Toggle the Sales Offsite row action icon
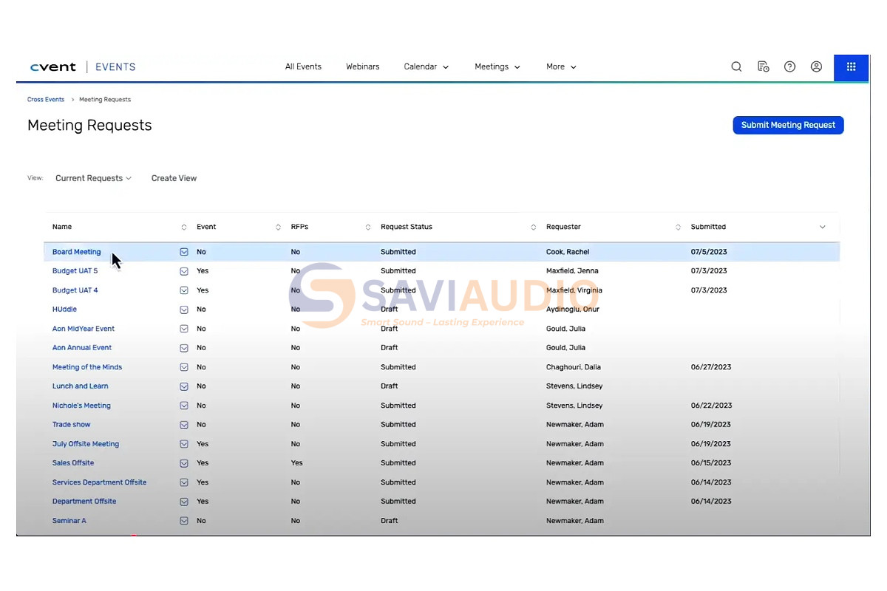The height and width of the screenshot is (591, 887). (x=184, y=463)
